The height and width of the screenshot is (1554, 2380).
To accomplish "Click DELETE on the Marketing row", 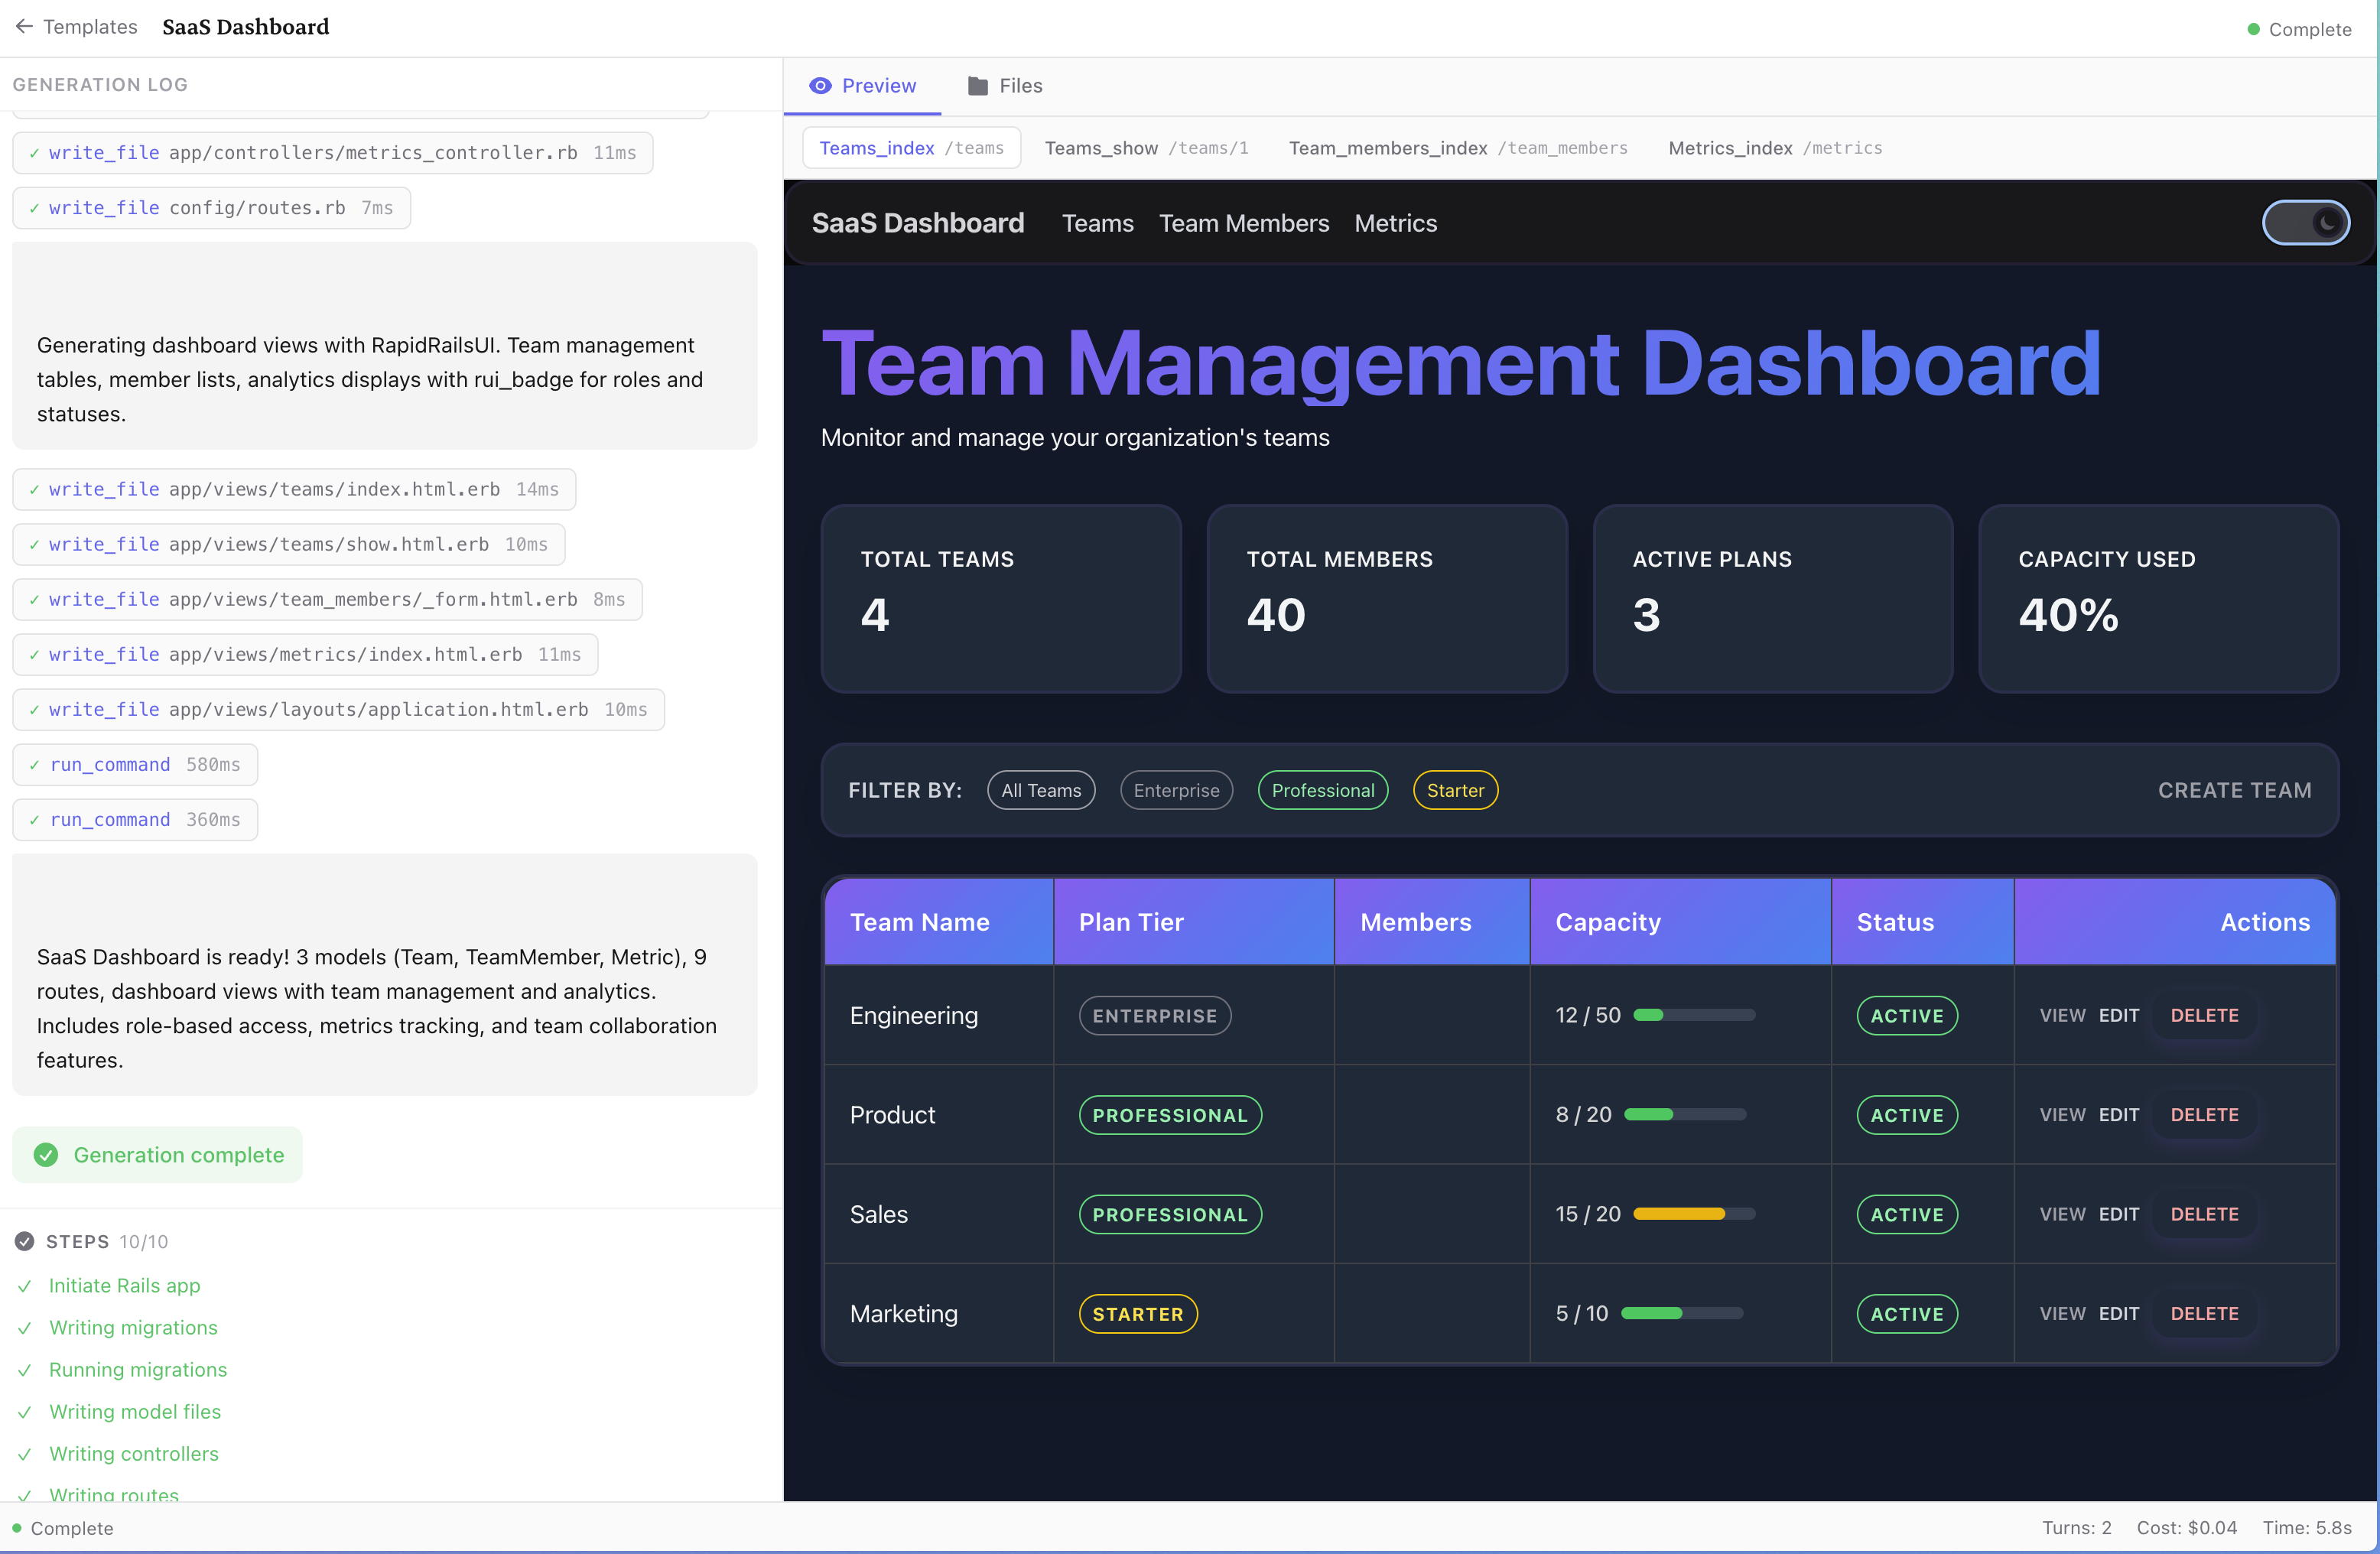I will click(2204, 1313).
